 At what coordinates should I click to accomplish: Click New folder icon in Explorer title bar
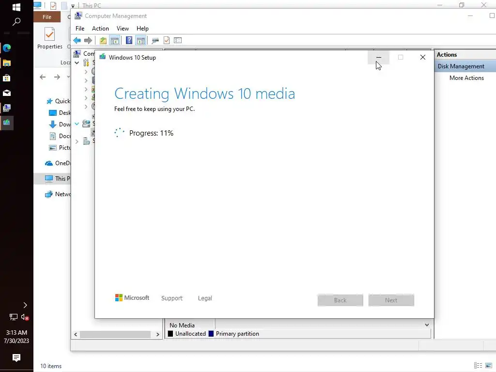point(64,5)
